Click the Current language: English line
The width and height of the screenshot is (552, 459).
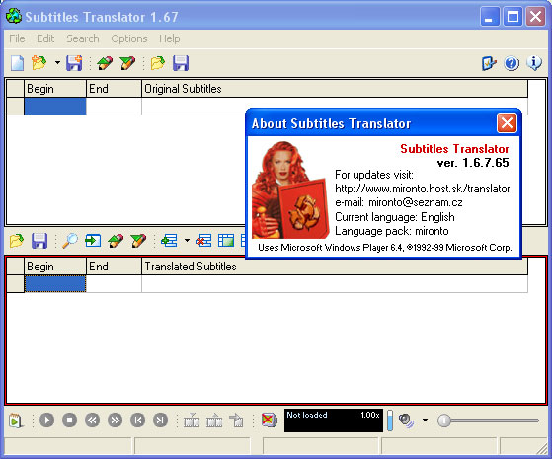coord(395,217)
